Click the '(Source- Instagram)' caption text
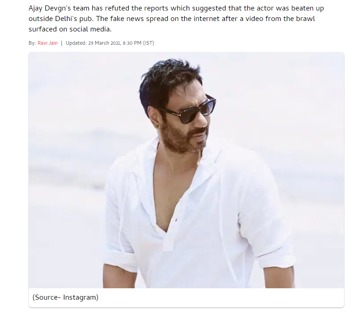Screen dimensions: 355x317 (65, 297)
